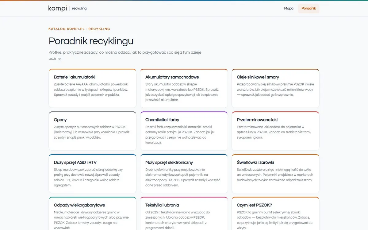Open the Poradnik navigation item

(x=309, y=9)
